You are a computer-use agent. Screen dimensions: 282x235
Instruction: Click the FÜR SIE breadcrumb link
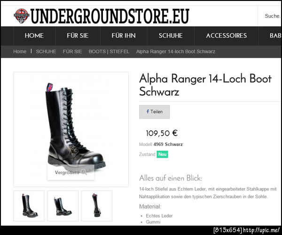pos(72,52)
